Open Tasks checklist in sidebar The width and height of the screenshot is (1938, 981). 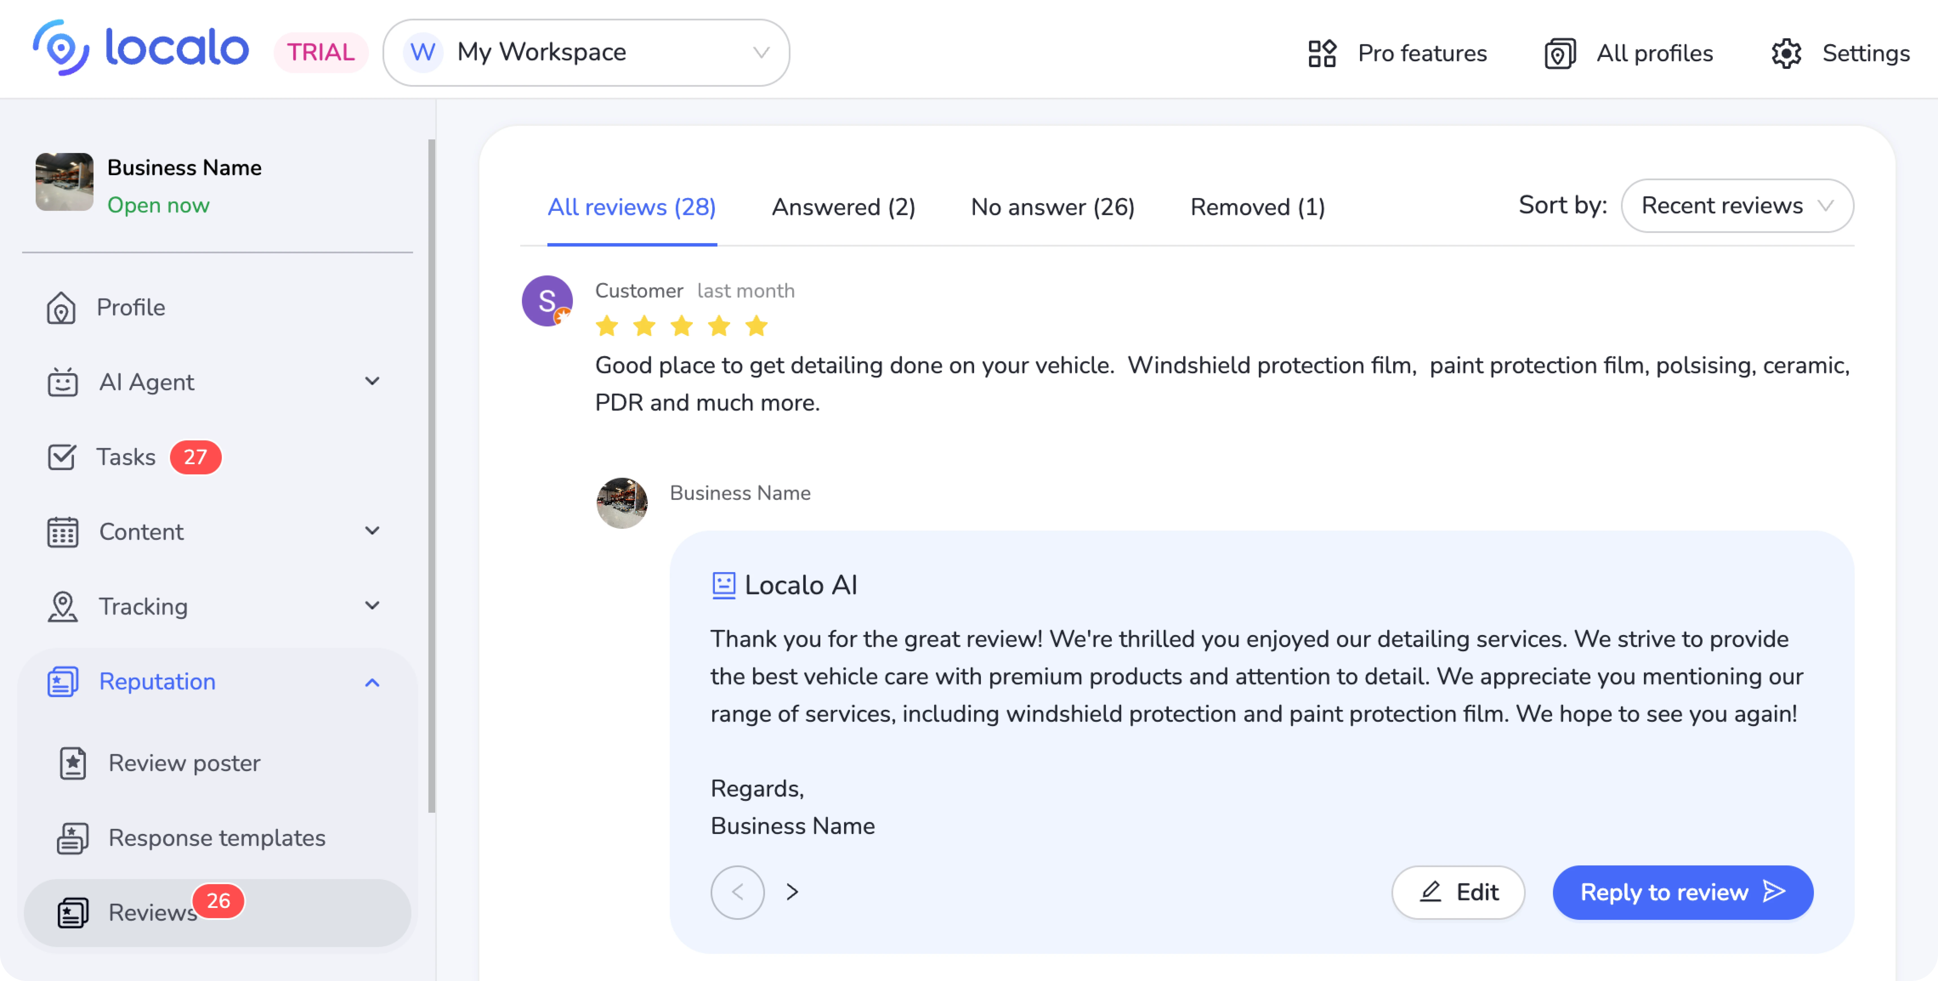click(x=126, y=457)
